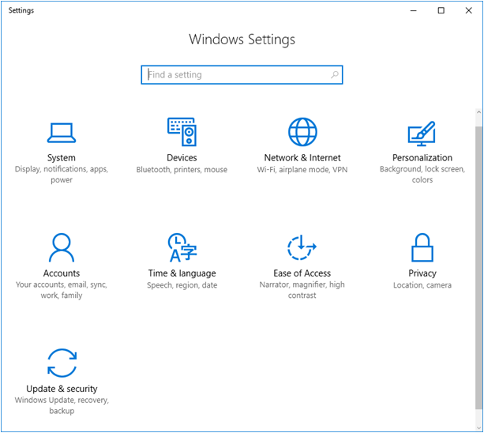Click the Time & language clock icon
This screenshot has width=484, height=433.
coord(182,248)
